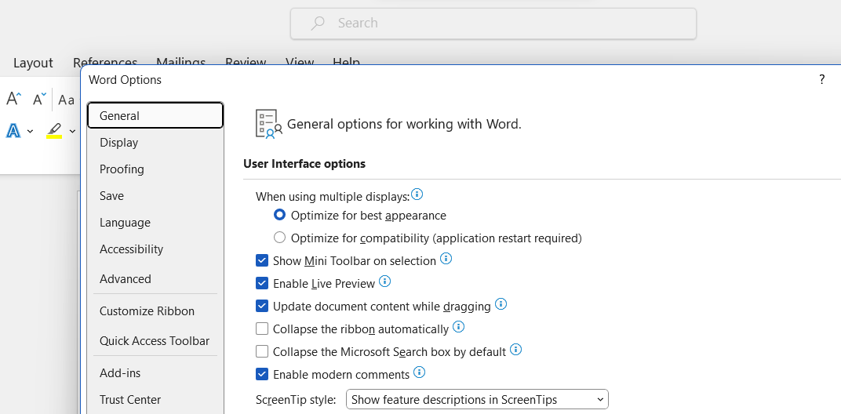
Task: Open highlight color dropdown arrow
Action: 72,131
